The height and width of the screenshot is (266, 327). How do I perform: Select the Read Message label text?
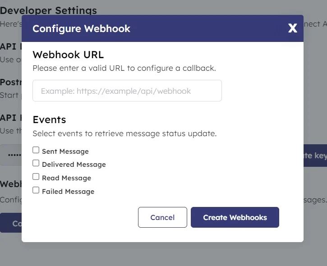click(66, 178)
